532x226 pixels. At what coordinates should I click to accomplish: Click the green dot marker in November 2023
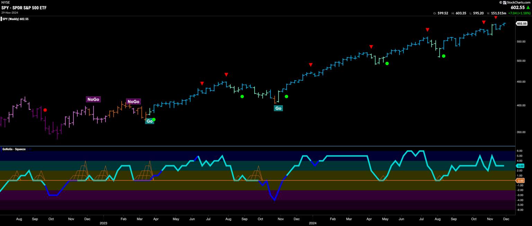pyautogui.click(x=286, y=96)
